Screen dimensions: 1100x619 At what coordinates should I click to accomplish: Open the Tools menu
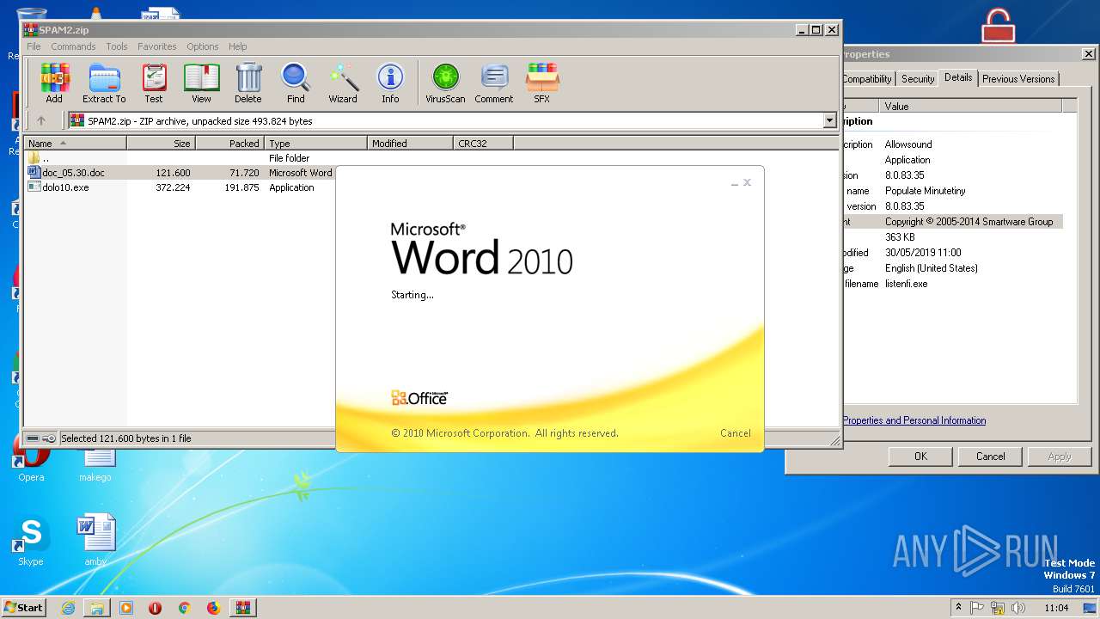point(117,46)
